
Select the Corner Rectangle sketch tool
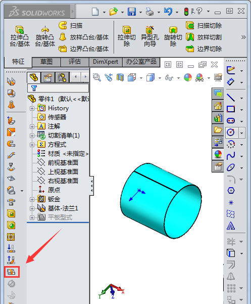pos(231,109)
